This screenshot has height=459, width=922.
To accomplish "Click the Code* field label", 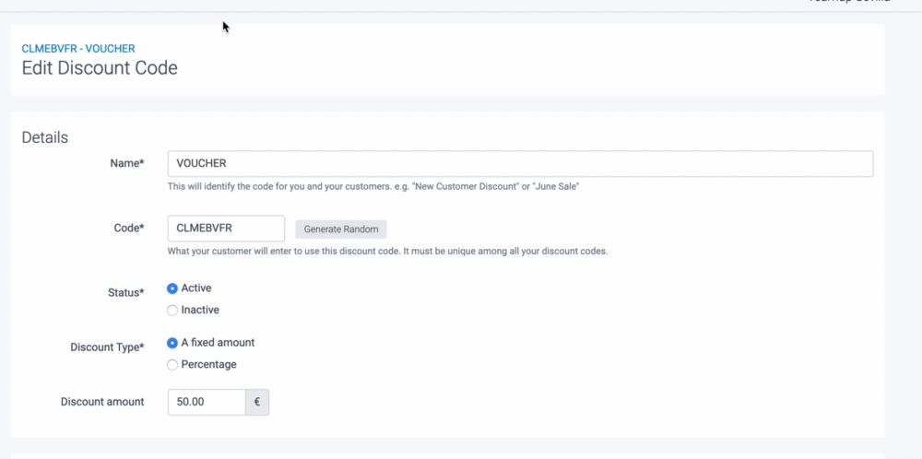I will [128, 228].
